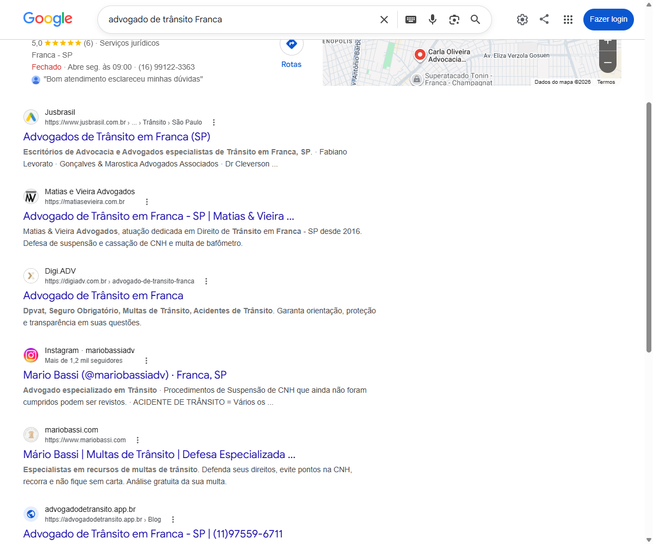The image size is (653, 544).
Task: Click the Jusbrasil site favicon
Action: pyautogui.click(x=31, y=117)
